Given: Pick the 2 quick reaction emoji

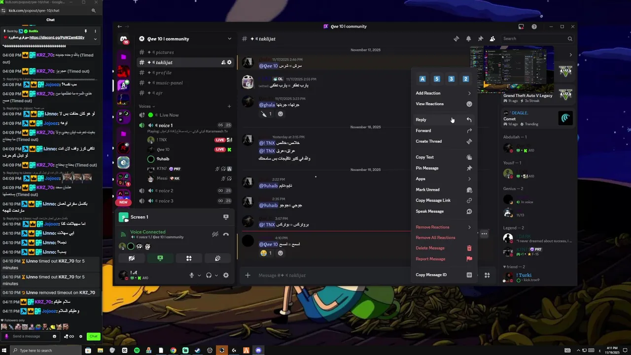Looking at the screenshot, I should coord(465,79).
